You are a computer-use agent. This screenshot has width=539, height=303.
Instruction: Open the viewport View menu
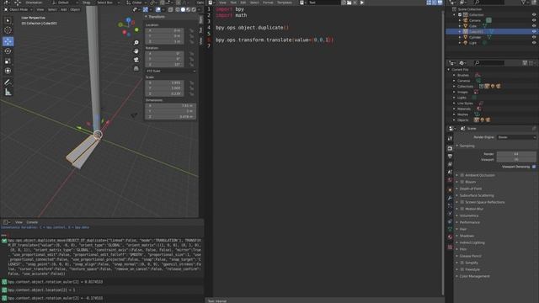pos(40,9)
